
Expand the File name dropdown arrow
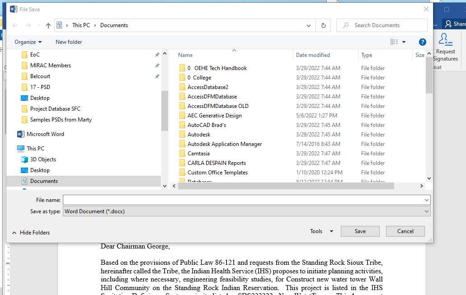pos(427,200)
